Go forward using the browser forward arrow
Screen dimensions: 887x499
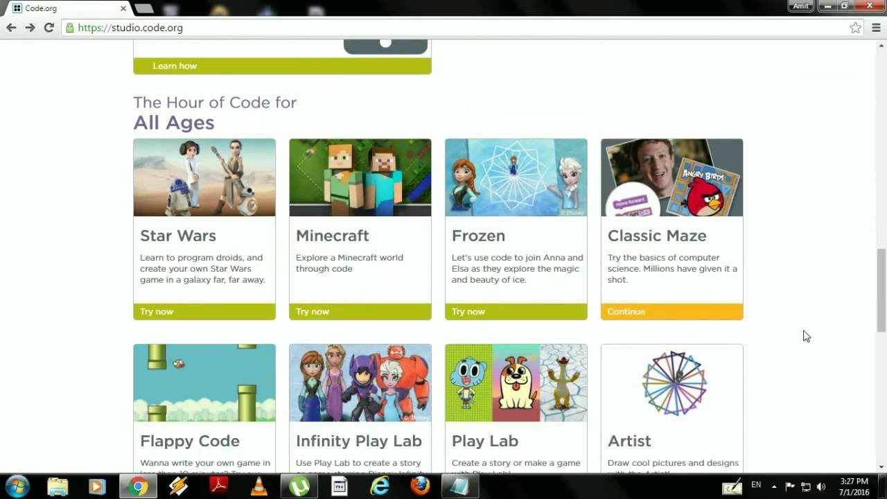pos(30,28)
